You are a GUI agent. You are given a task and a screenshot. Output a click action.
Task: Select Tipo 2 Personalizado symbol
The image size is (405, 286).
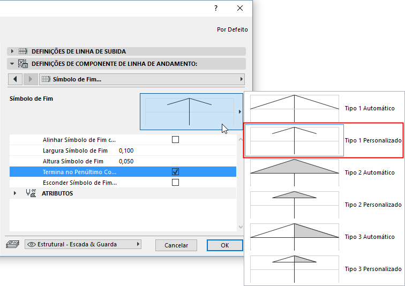[324, 205]
